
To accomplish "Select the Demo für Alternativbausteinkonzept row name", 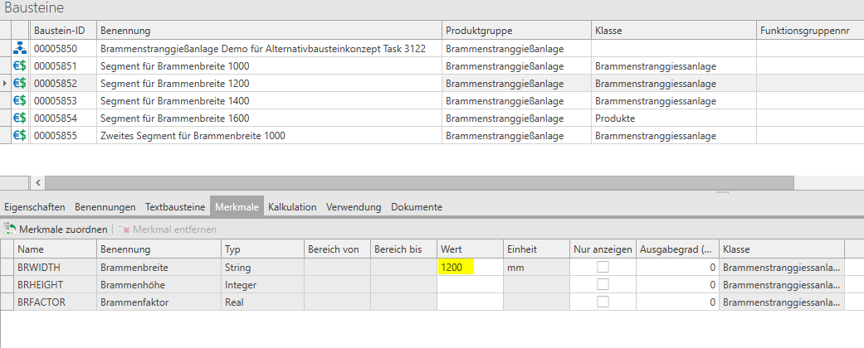I will [269, 48].
